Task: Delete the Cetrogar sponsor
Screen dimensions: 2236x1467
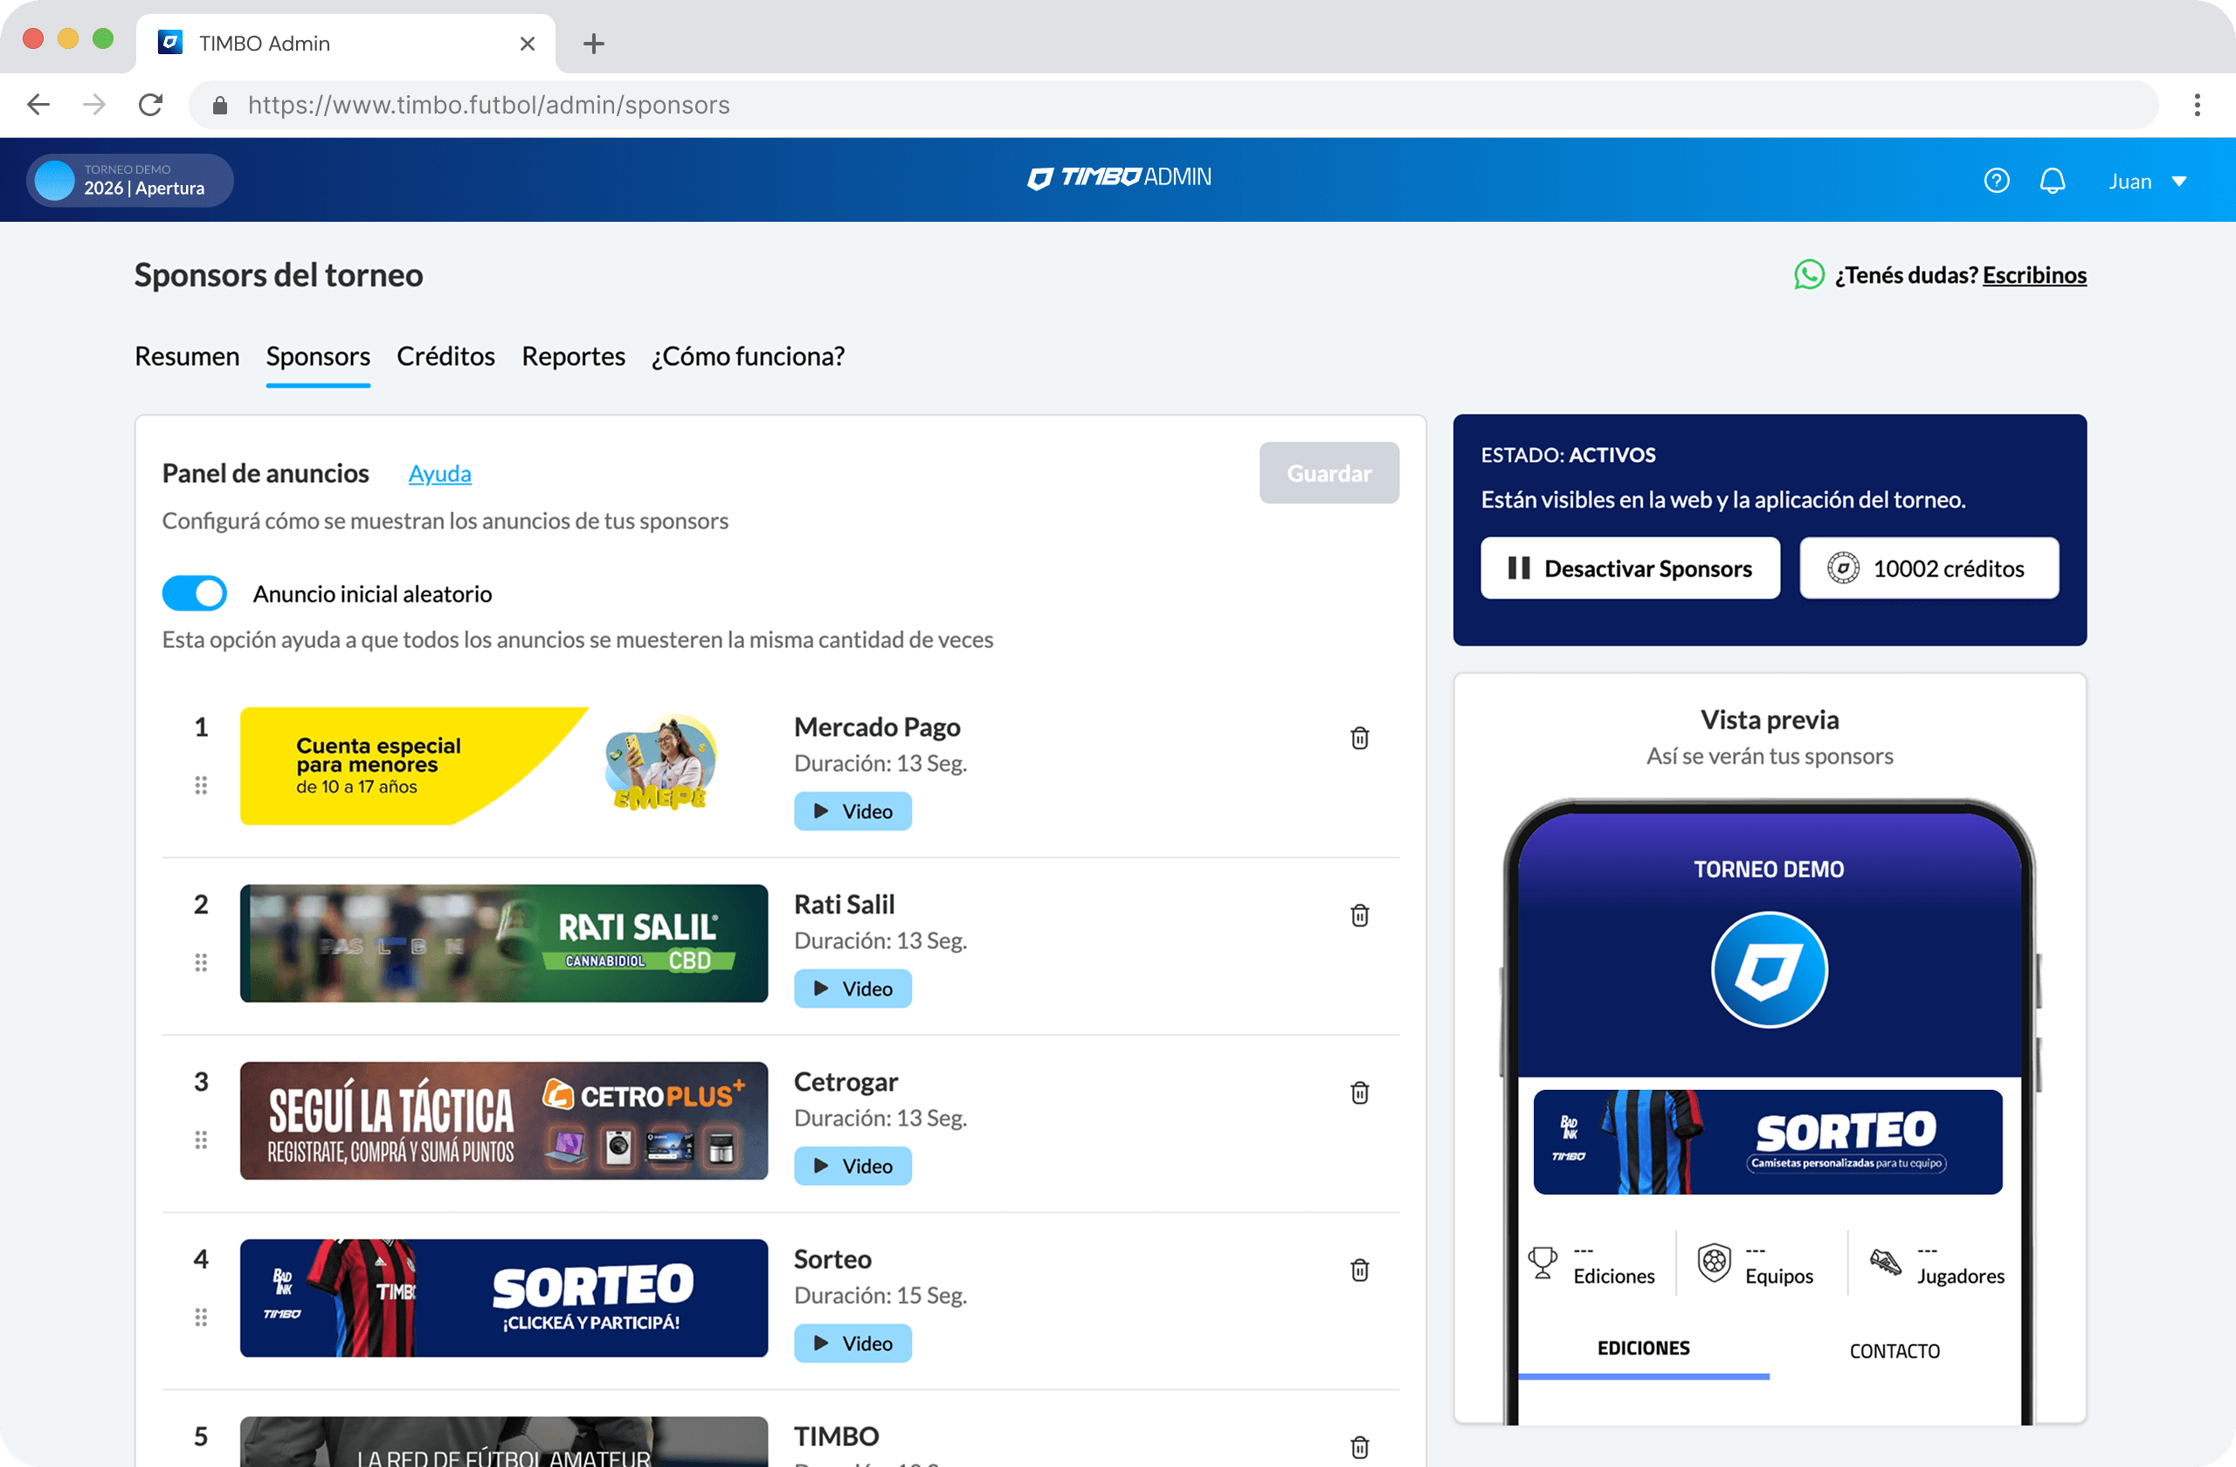Action: click(x=1359, y=1093)
